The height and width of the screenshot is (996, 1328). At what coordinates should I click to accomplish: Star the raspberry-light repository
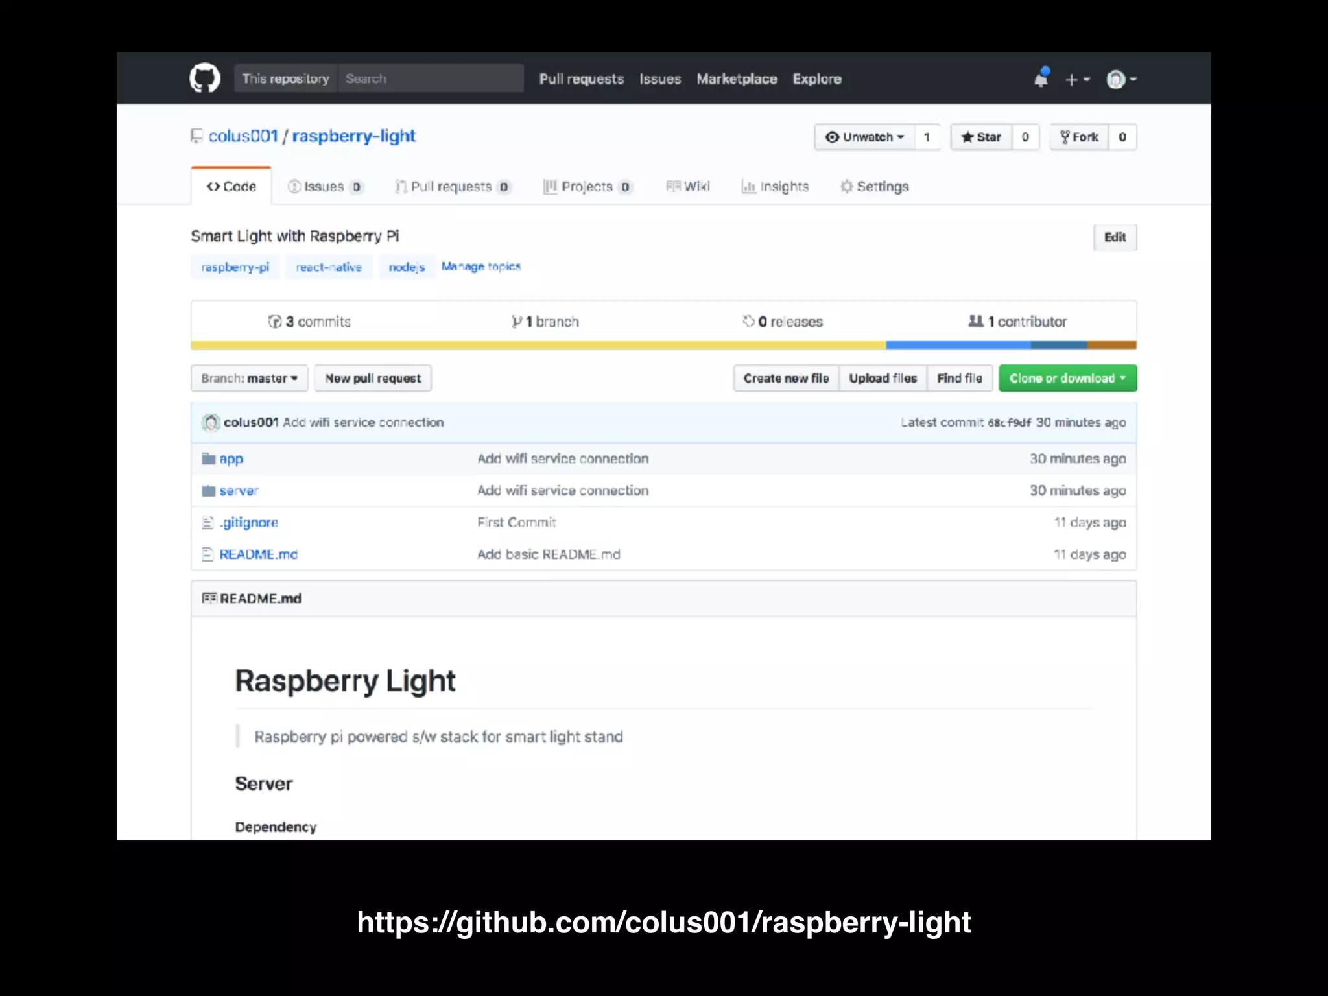(981, 137)
